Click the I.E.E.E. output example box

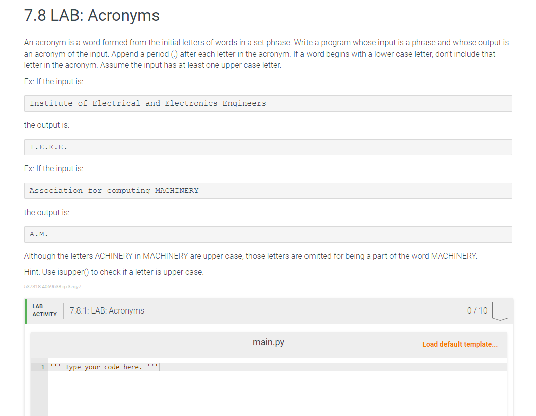pos(268,147)
